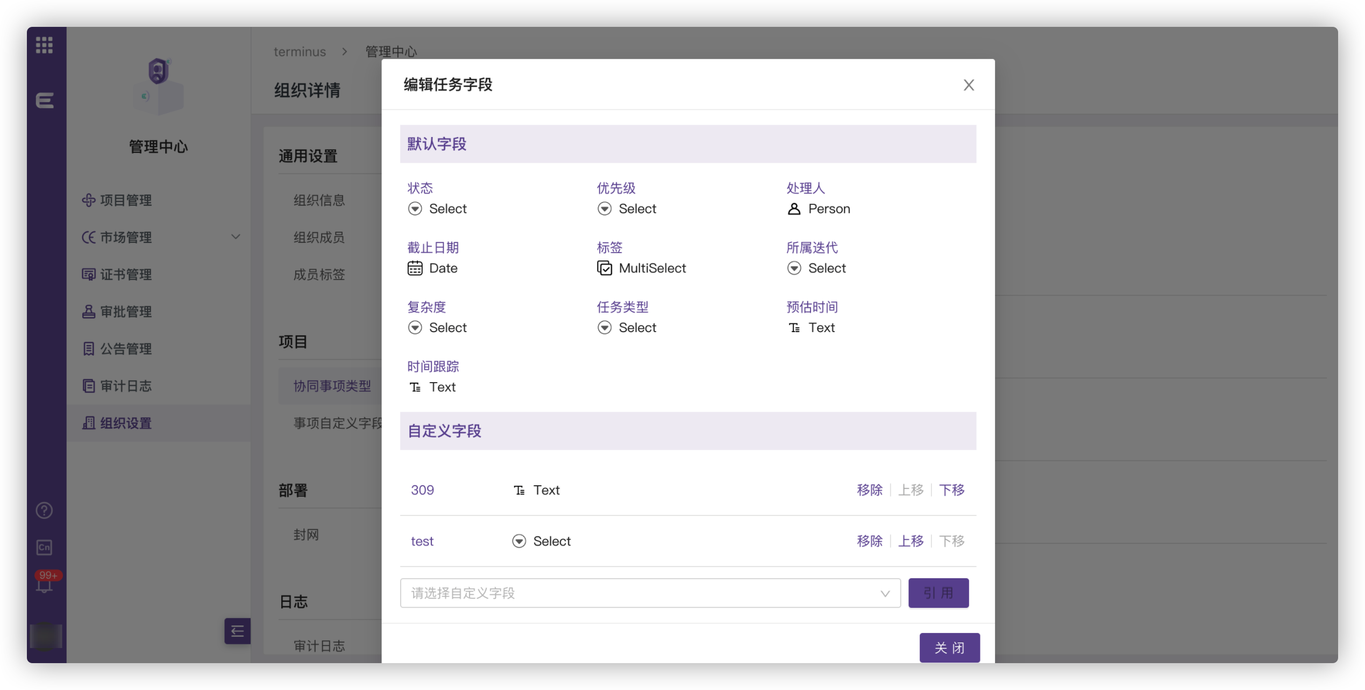Open the Cn language switcher icon

point(44,548)
